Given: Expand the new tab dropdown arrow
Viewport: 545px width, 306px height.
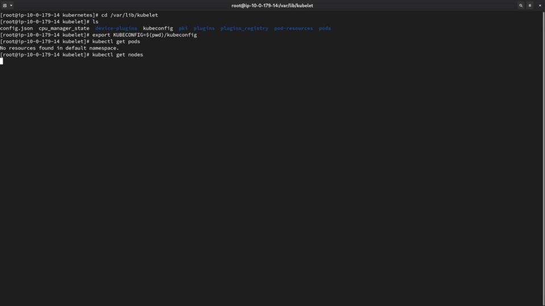Looking at the screenshot, I should (x=11, y=6).
